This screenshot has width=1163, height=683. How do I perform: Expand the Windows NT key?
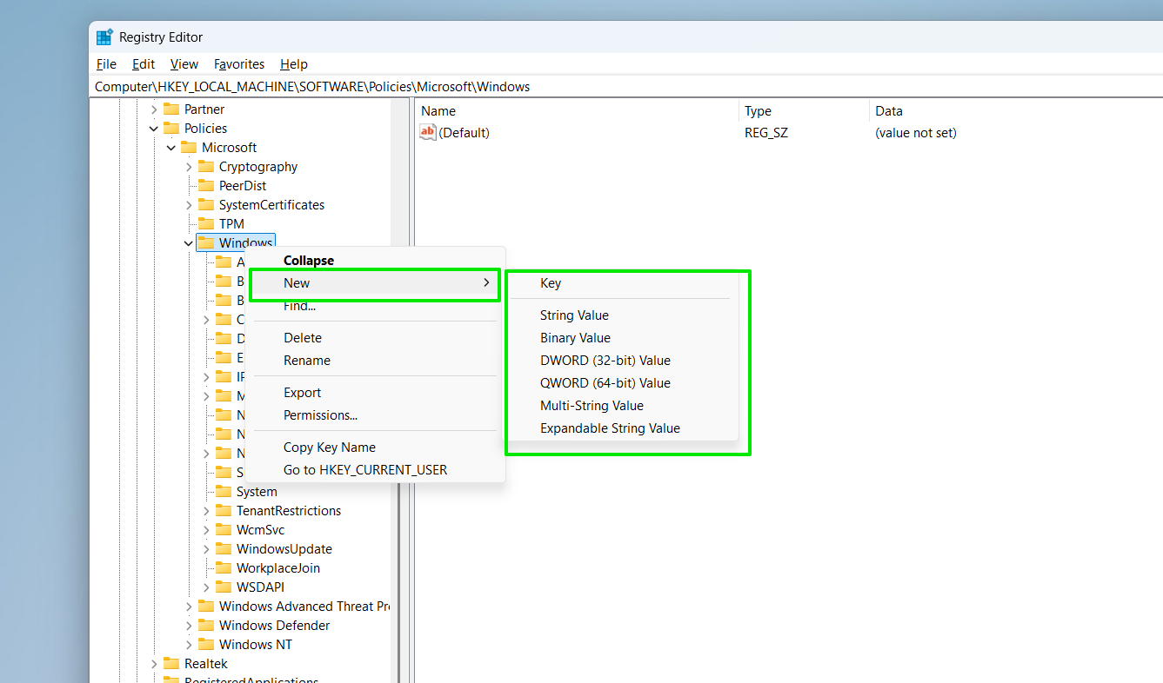coord(189,645)
